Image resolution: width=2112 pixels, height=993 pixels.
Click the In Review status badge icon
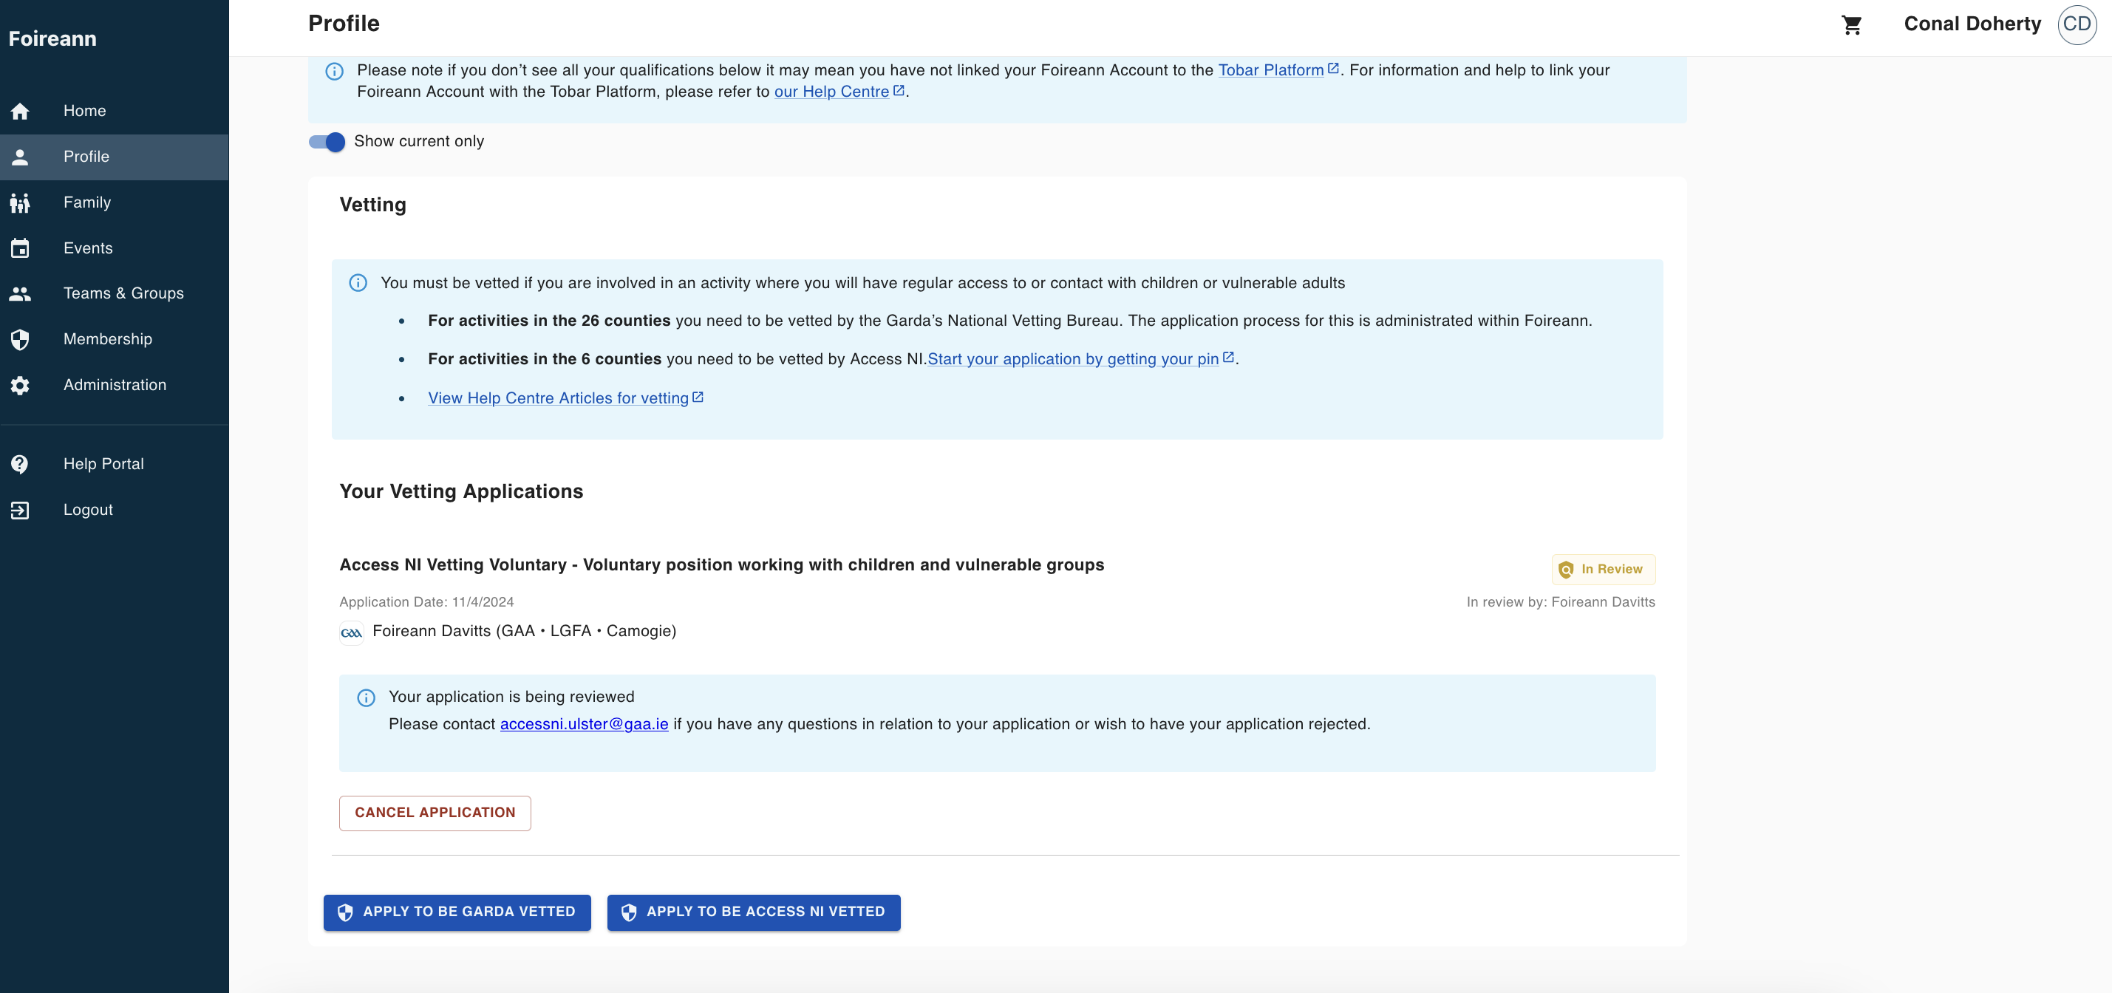[x=1566, y=569]
